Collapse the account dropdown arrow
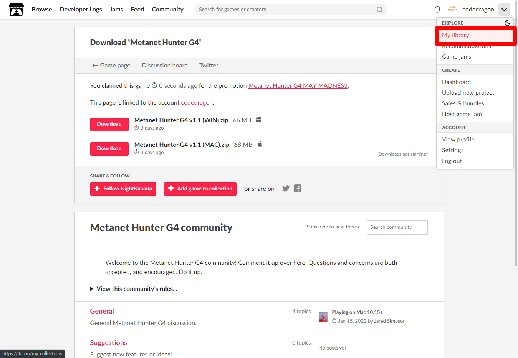518x358 pixels. 504,10
